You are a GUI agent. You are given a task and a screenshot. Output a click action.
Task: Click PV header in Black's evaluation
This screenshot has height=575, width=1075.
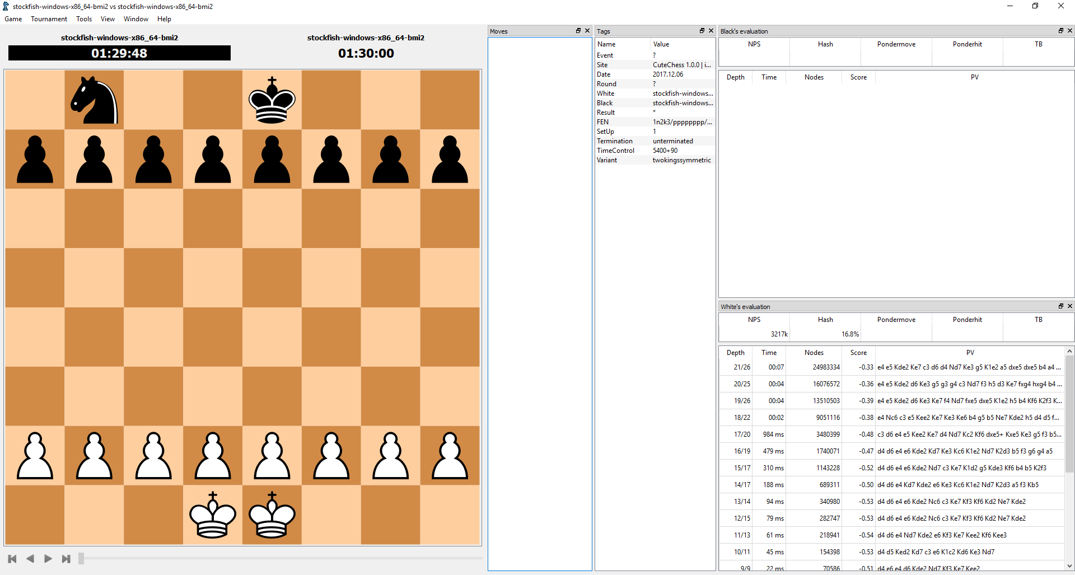[974, 77]
